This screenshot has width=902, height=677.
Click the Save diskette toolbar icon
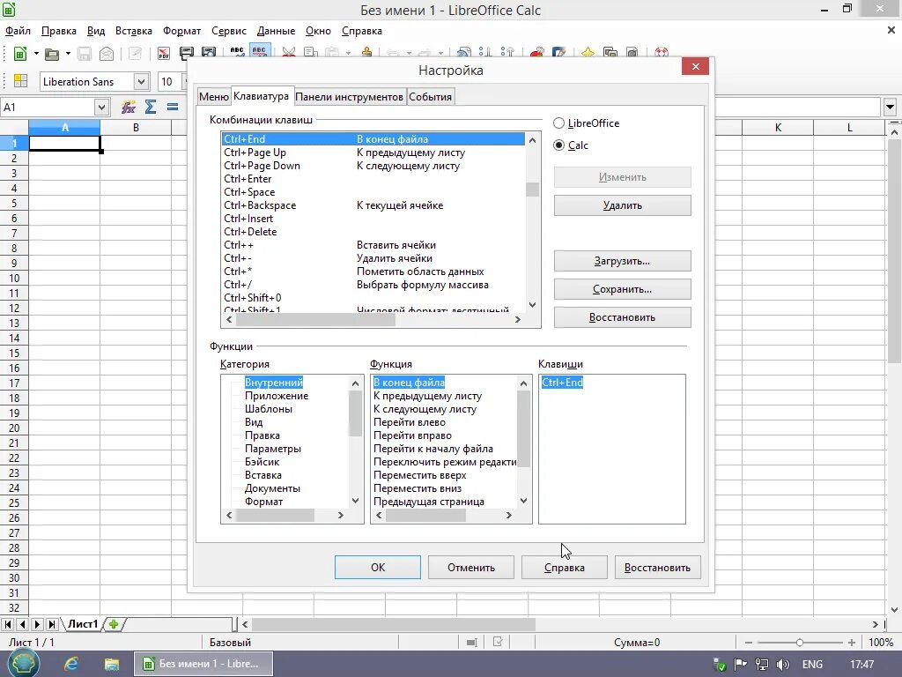click(x=85, y=54)
